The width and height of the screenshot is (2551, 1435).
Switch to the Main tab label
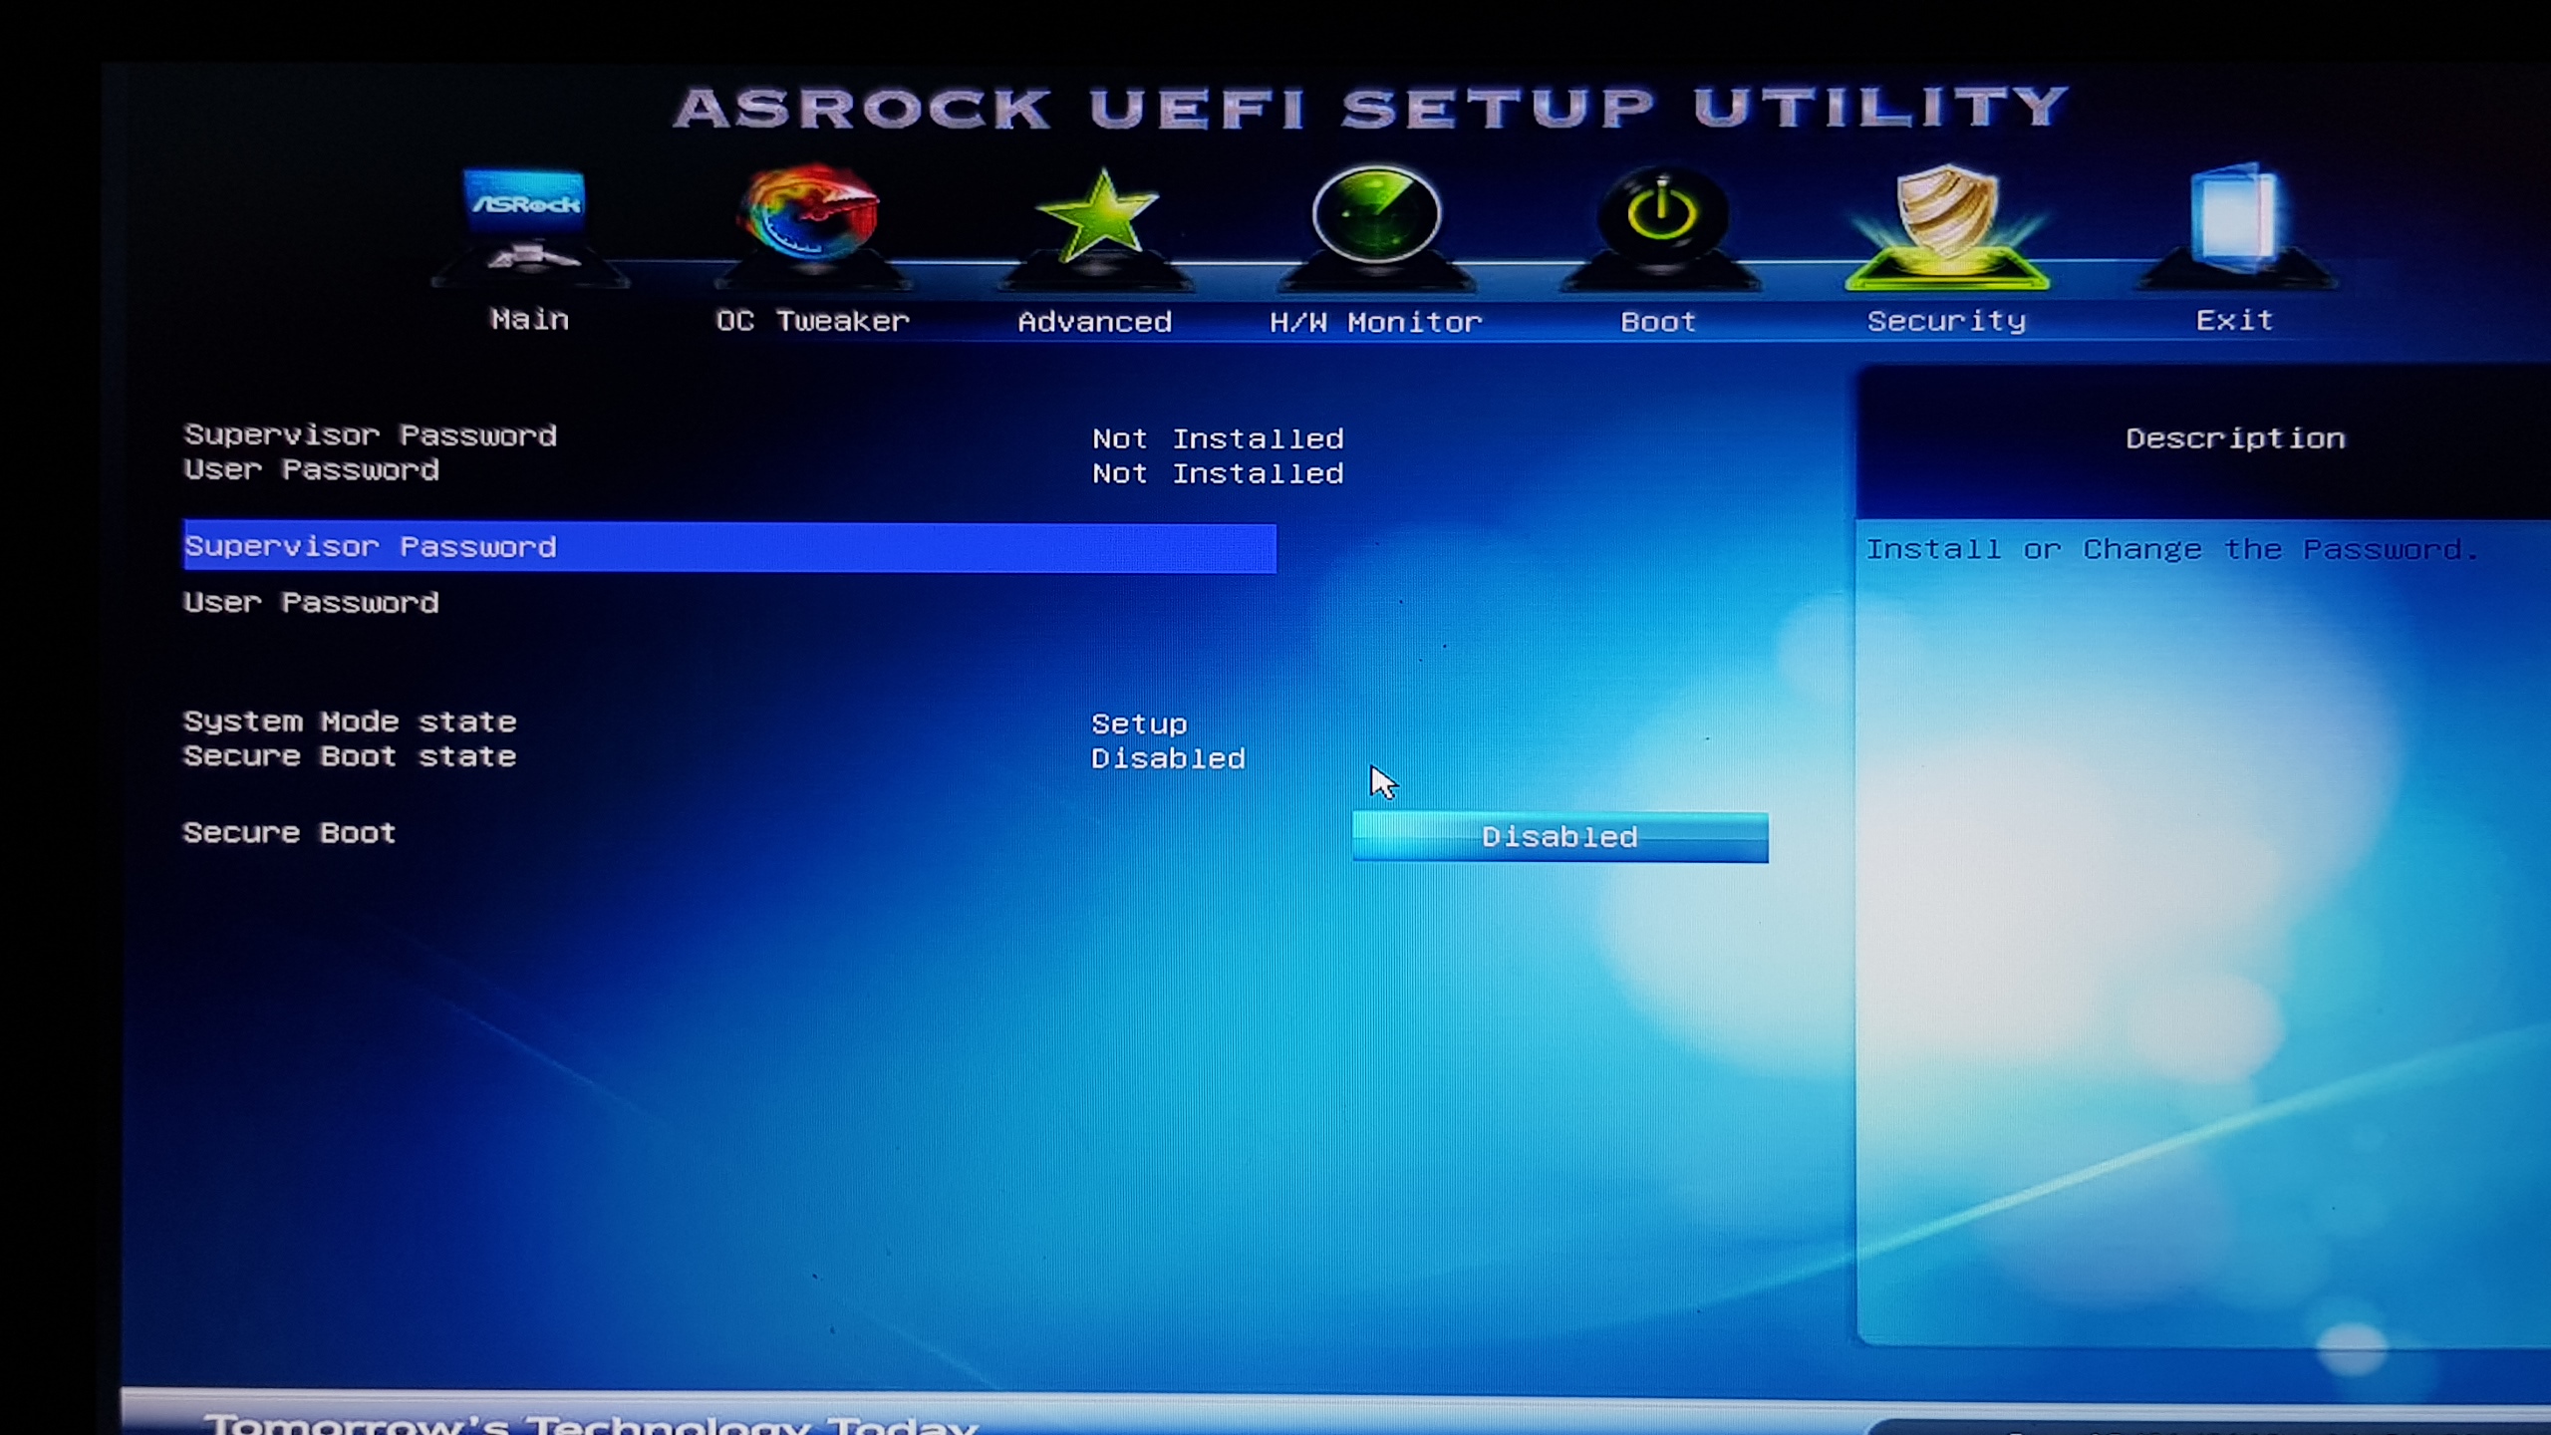pos(530,320)
